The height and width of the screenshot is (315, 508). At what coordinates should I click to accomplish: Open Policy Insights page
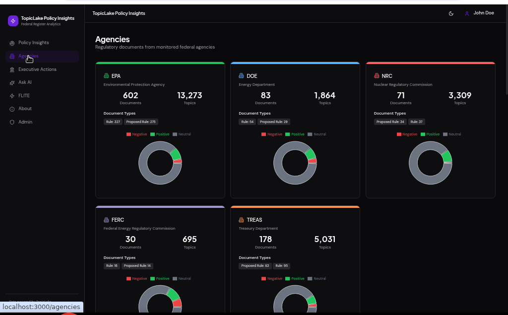tap(34, 43)
